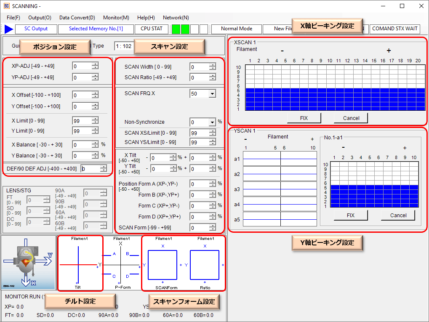
Task: Increase the XP-ADJ value with up arrow
Action: [95, 64]
